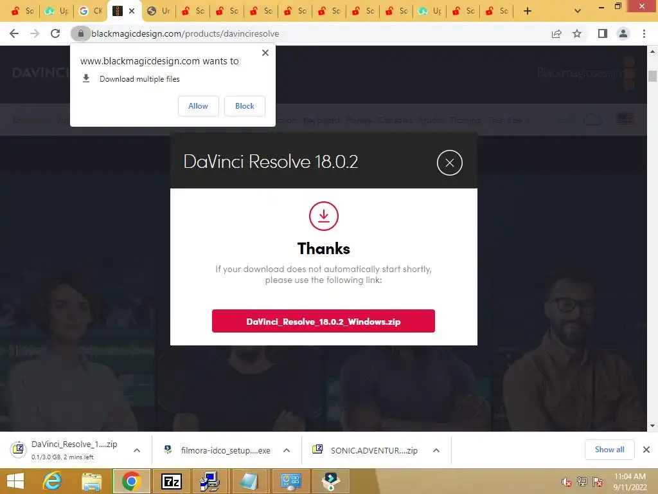
Task: Switch to the globe icon 'Ur' tab
Action: tap(159, 11)
